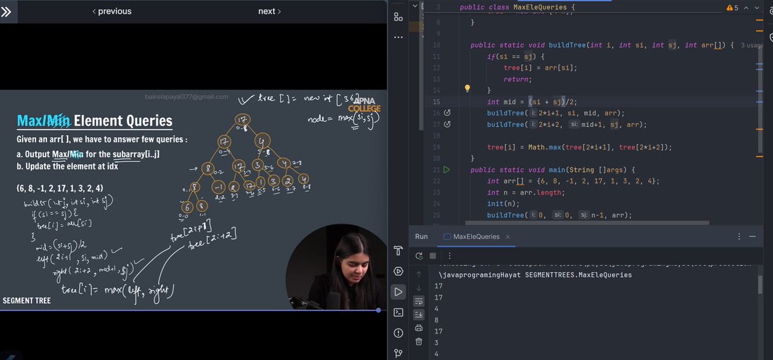
Task: Open More tool windows ellipsis in IDE sidebar
Action: [398, 37]
